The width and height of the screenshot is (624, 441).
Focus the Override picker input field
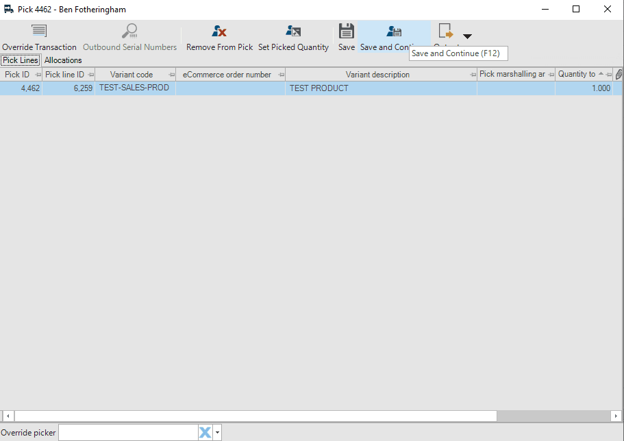129,432
